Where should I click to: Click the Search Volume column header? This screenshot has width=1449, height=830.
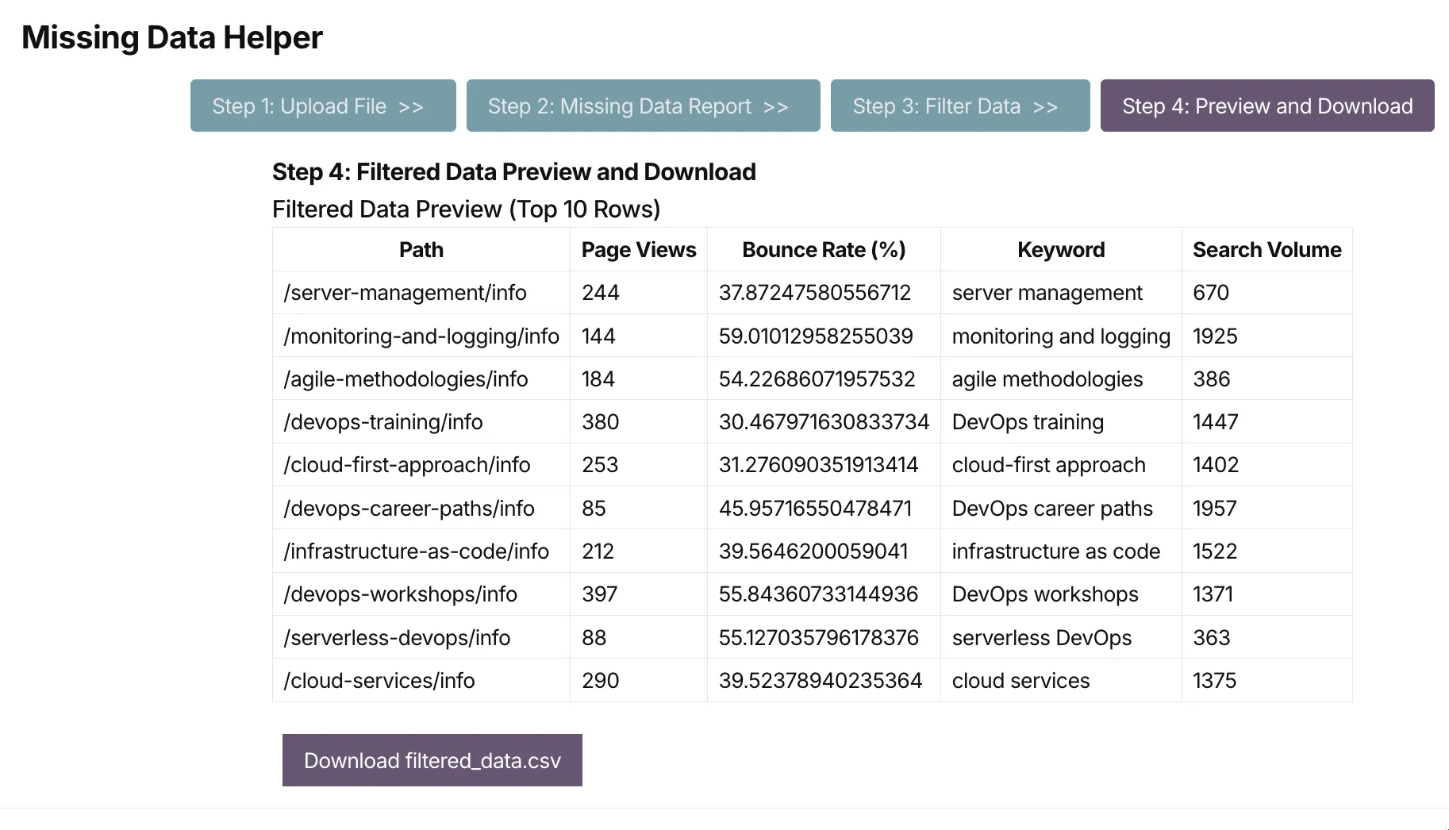1267,250
